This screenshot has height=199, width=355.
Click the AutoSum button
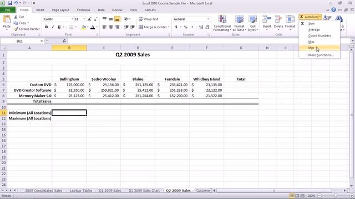click(x=308, y=17)
